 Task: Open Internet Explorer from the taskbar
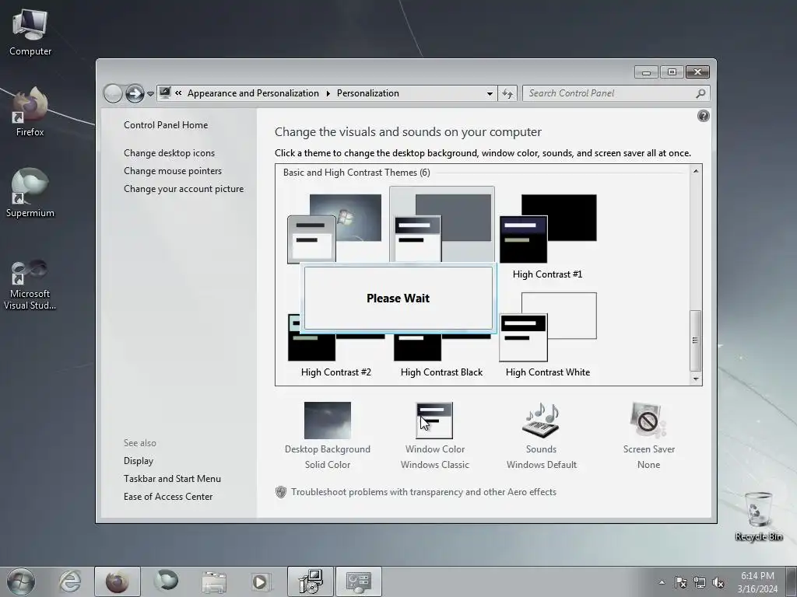(69, 581)
